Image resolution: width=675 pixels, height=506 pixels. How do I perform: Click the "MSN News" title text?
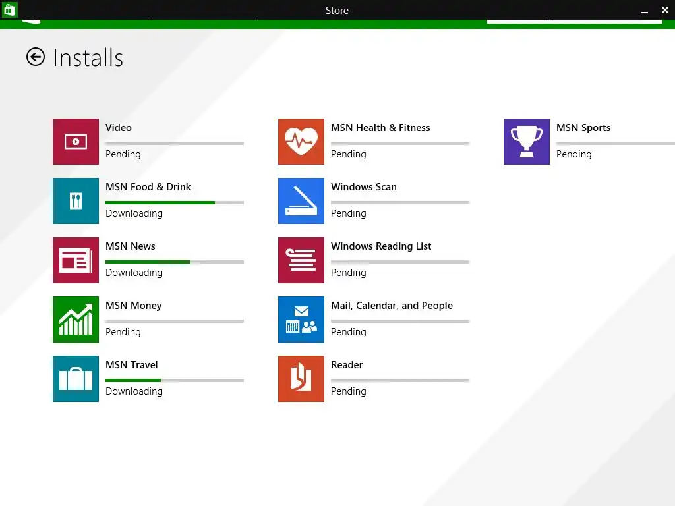pyautogui.click(x=131, y=246)
